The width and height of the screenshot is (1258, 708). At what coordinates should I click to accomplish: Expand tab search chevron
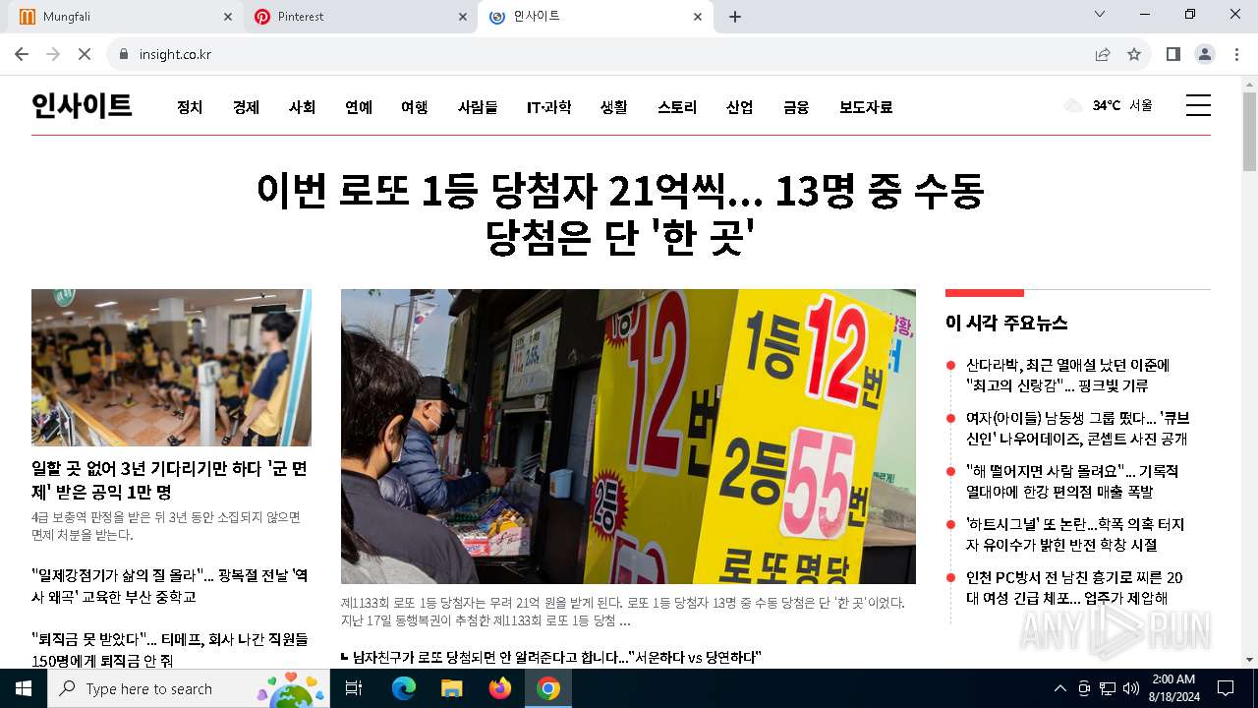1100,14
